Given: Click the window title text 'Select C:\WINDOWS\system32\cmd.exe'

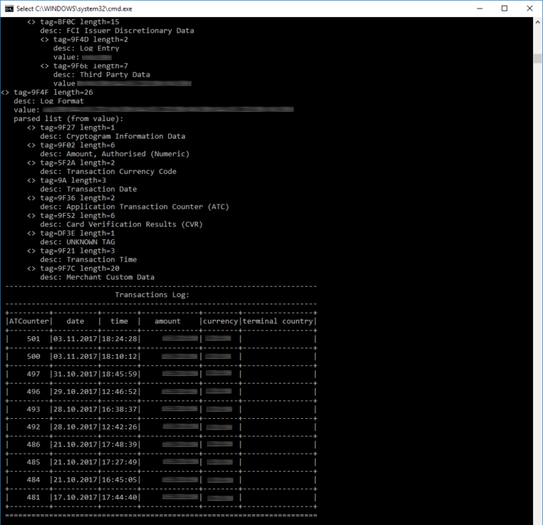Looking at the screenshot, I should (x=74, y=8).
